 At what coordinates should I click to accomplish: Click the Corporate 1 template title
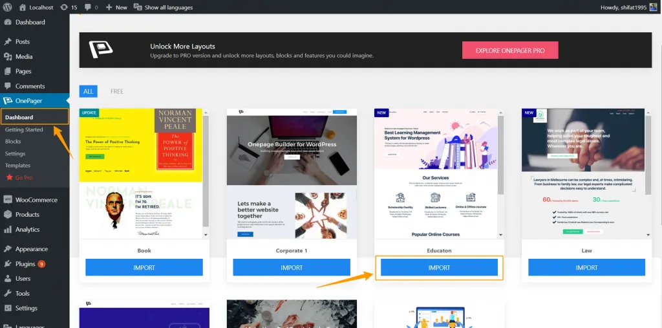click(292, 250)
